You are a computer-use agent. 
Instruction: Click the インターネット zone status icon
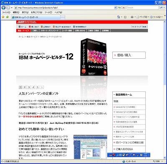pos(124,161)
